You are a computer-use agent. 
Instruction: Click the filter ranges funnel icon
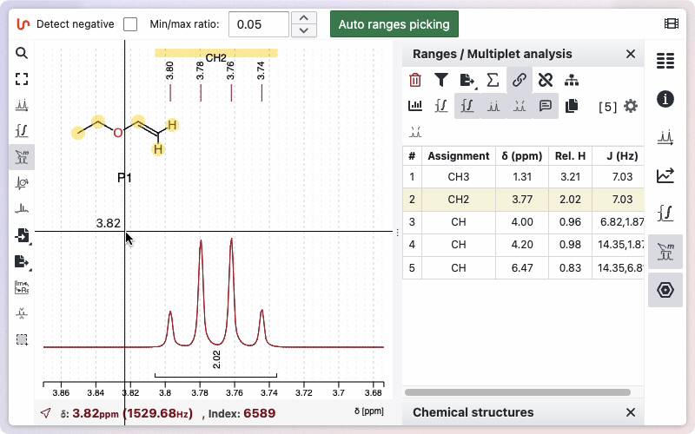(x=441, y=81)
